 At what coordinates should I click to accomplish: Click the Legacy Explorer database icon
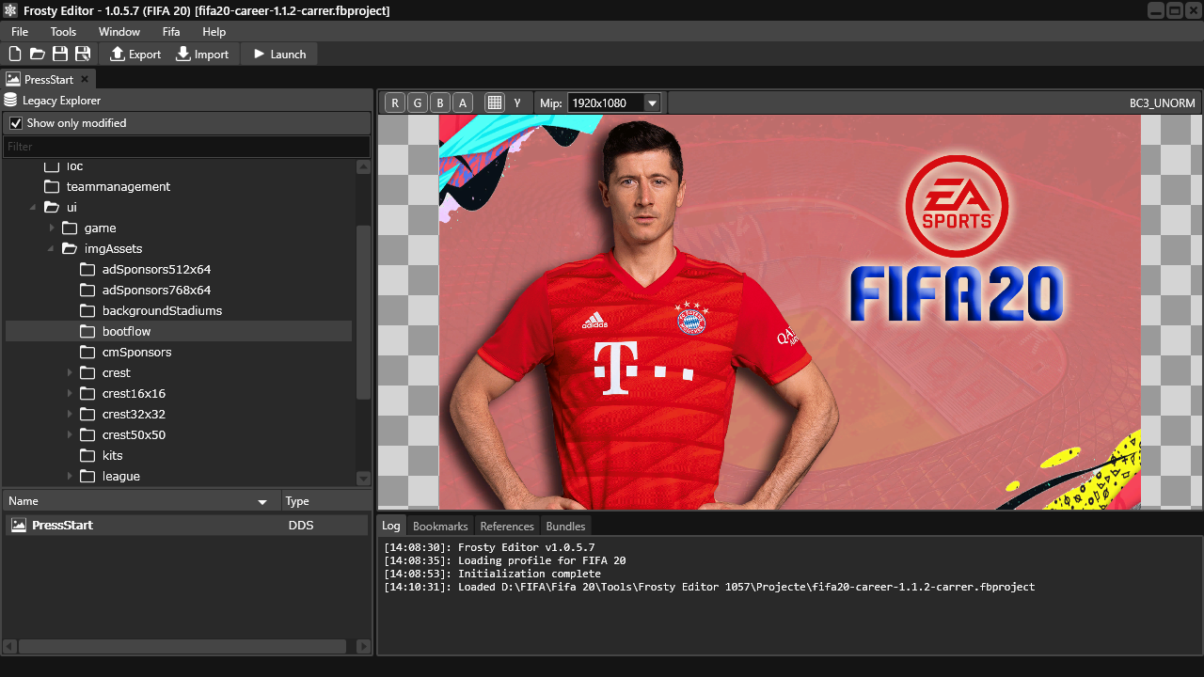click(x=11, y=100)
